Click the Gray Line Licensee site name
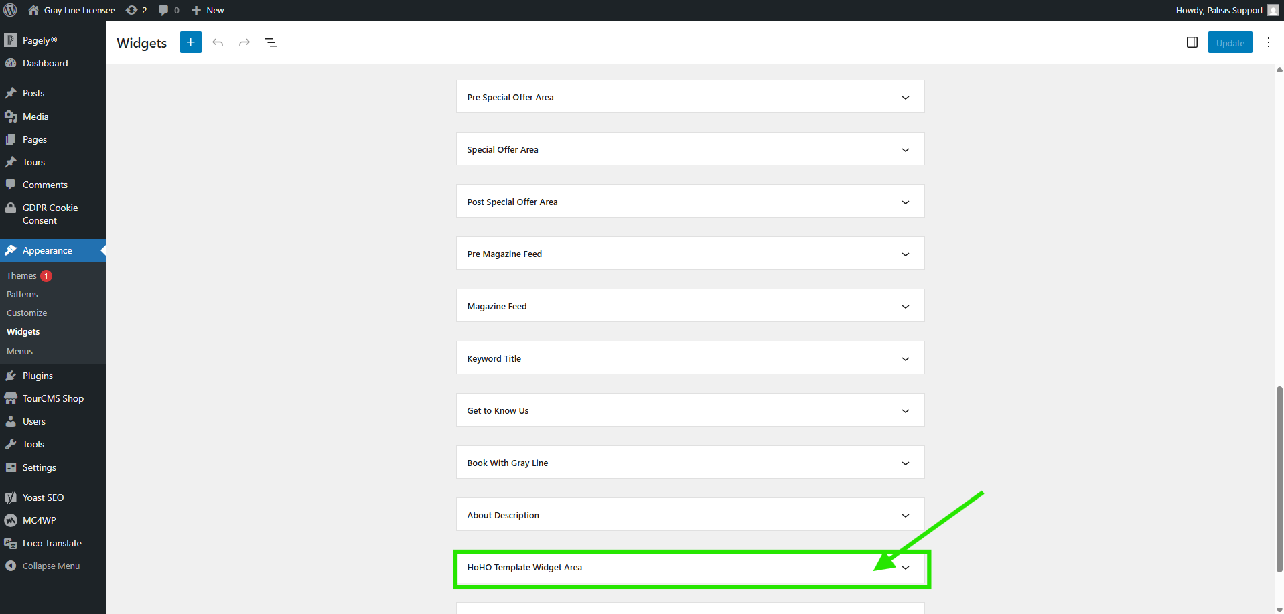Screen dimensions: 1284x614 pyautogui.click(x=80, y=10)
